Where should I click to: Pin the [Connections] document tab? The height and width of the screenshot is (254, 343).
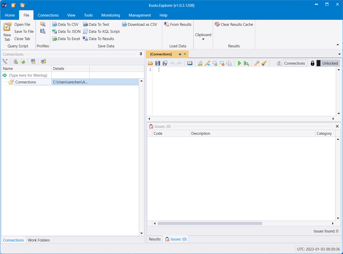pos(180,54)
